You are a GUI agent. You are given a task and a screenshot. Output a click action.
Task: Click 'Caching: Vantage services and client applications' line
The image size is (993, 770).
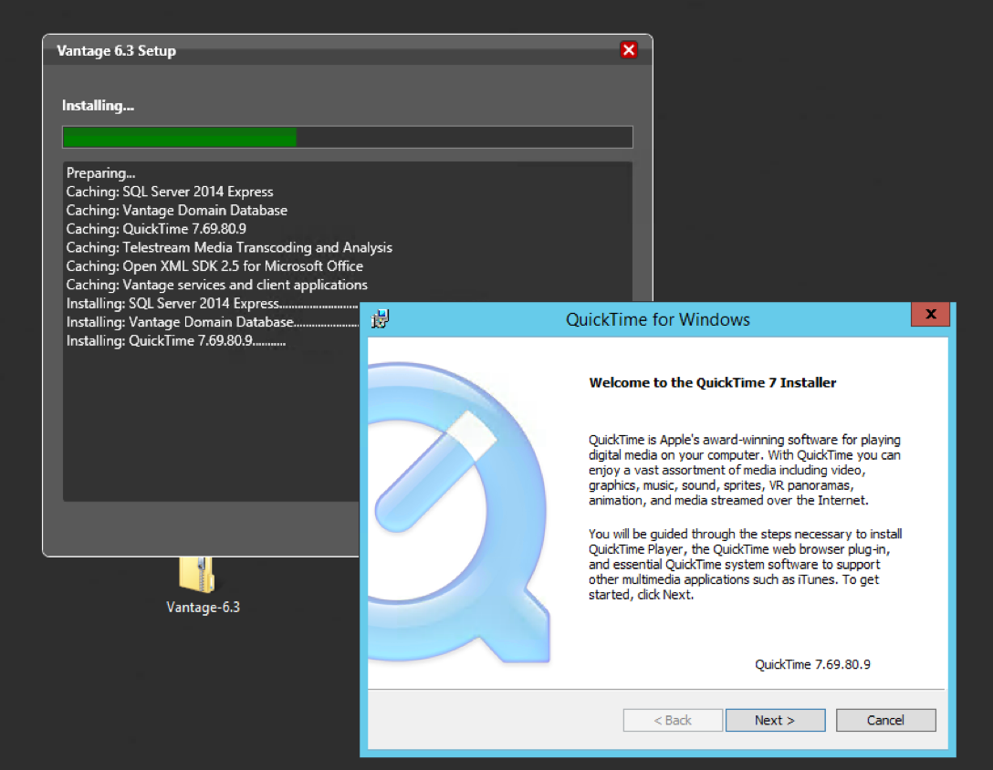coord(216,285)
